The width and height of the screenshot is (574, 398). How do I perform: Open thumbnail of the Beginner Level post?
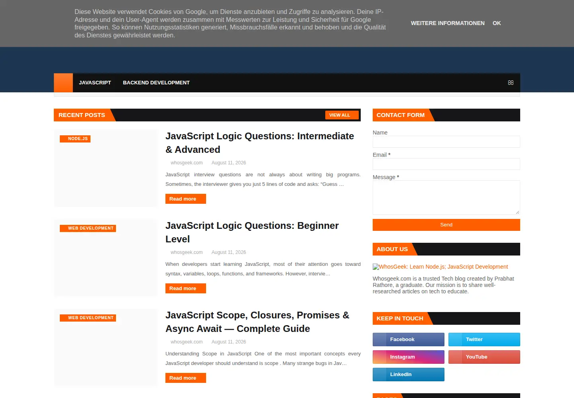click(106, 257)
